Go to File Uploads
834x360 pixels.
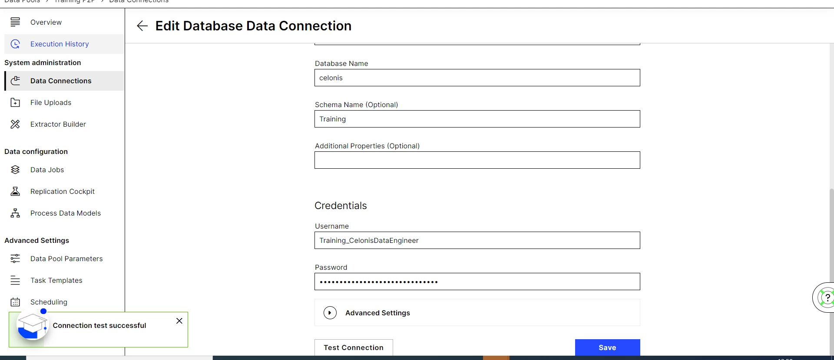[x=51, y=102]
